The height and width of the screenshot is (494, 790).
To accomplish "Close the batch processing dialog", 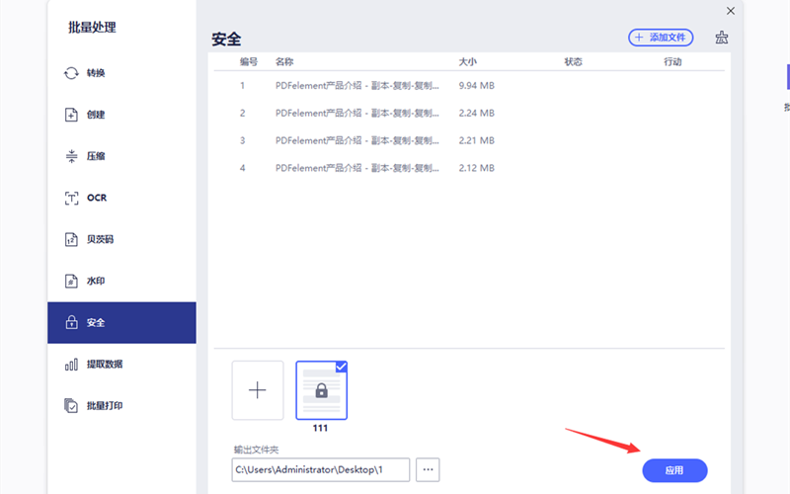I will pos(731,11).
